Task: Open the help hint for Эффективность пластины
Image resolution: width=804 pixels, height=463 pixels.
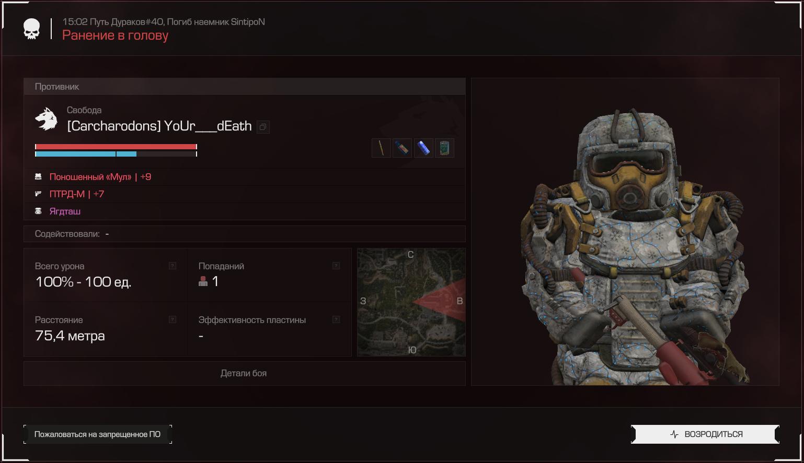Action: pyautogui.click(x=336, y=319)
